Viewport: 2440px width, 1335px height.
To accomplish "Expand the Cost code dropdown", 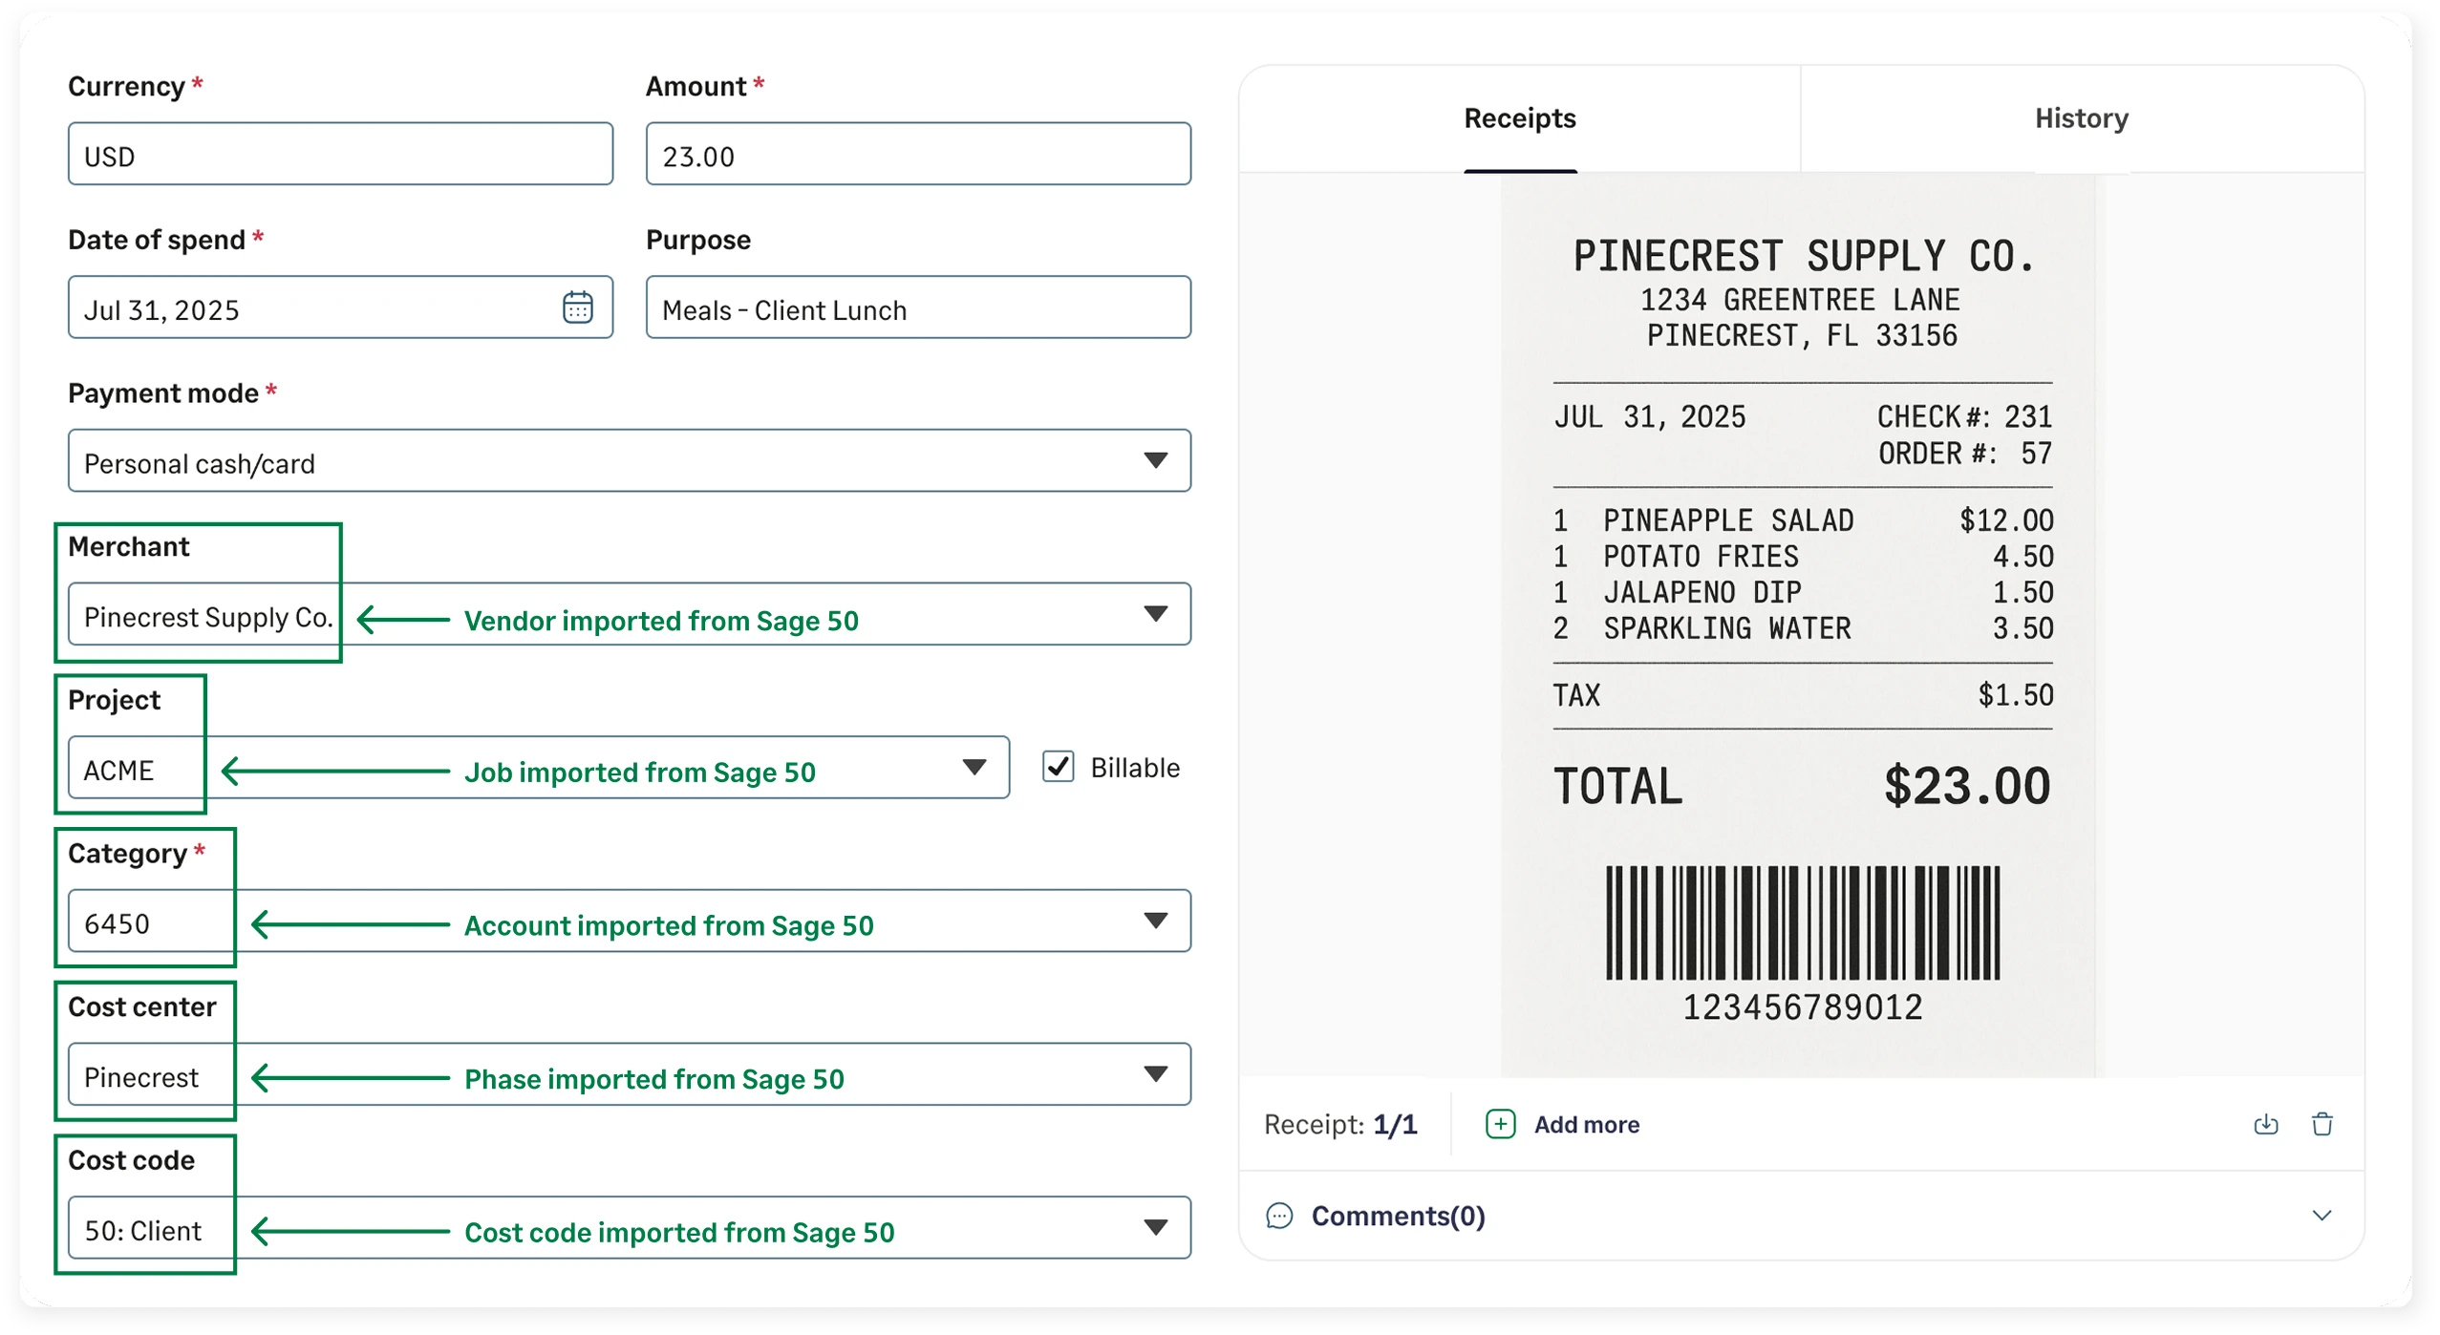I will [x=1155, y=1230].
